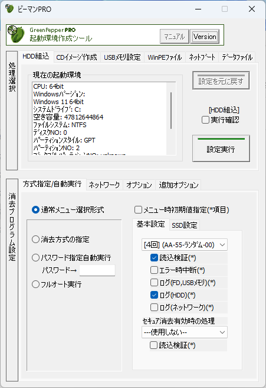Show Version information
The height and width of the screenshot is (388, 266).
point(205,37)
